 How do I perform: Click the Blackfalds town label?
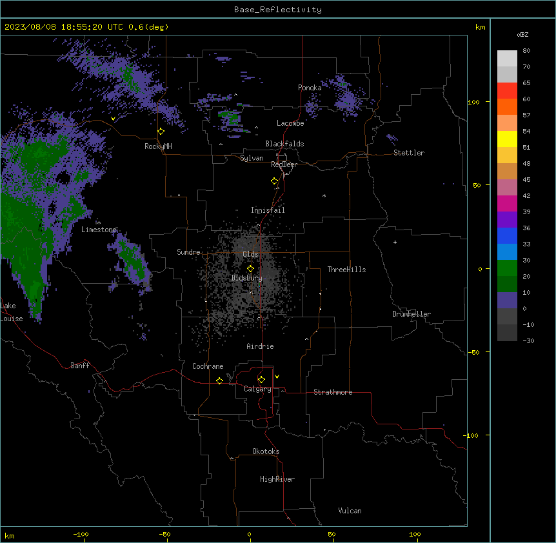(284, 144)
